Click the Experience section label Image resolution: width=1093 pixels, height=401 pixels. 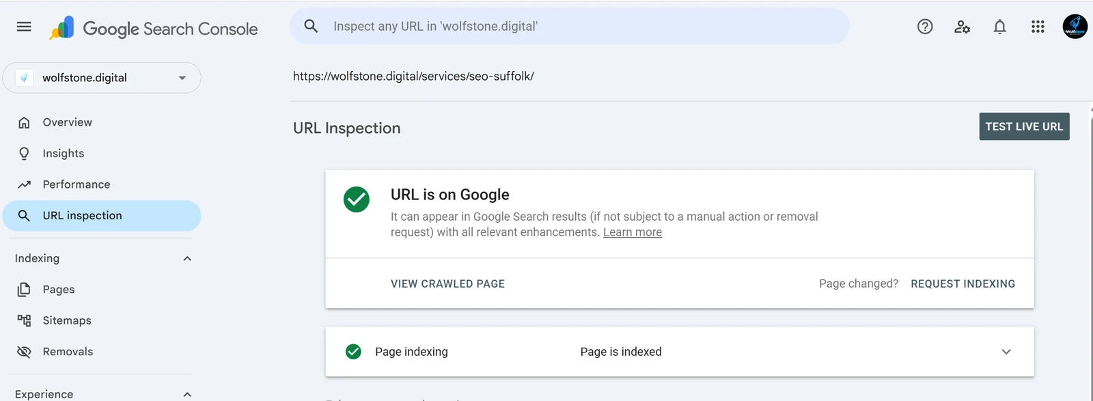coord(44,394)
